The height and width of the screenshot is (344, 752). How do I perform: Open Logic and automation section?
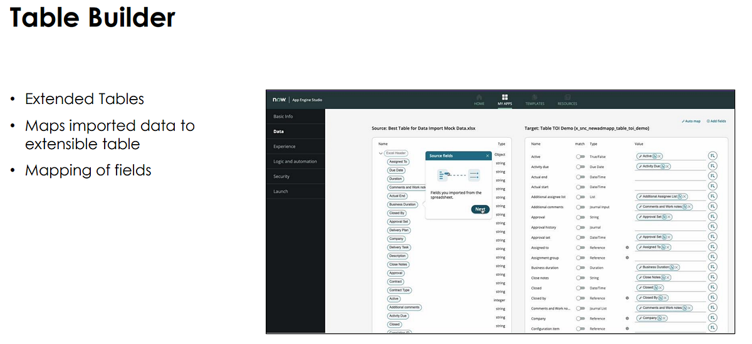(x=296, y=162)
